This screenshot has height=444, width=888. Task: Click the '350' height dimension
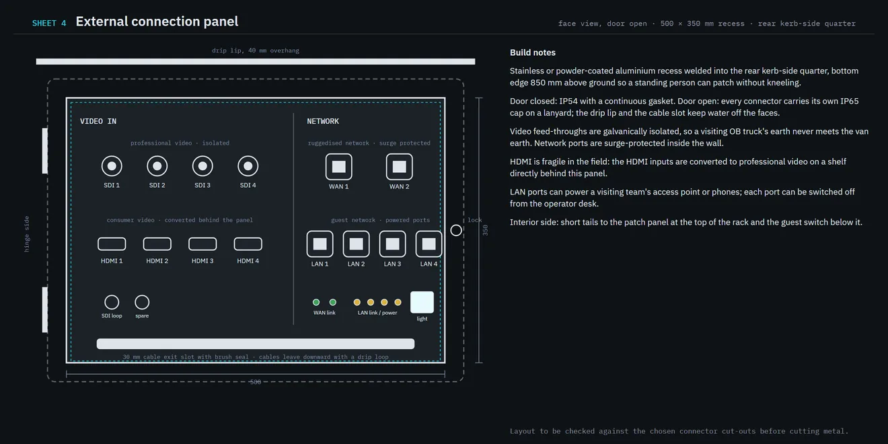pyautogui.click(x=485, y=230)
